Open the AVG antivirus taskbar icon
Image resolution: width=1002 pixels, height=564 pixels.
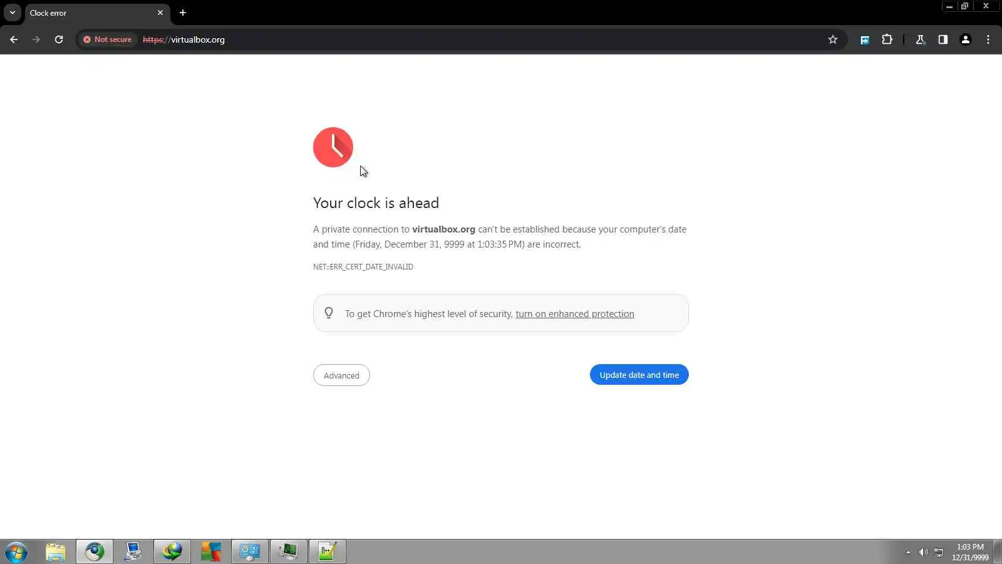tap(211, 551)
